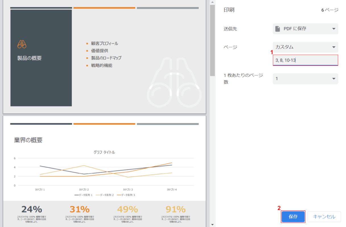Click the データ系列 1 legend entry

click(84, 195)
